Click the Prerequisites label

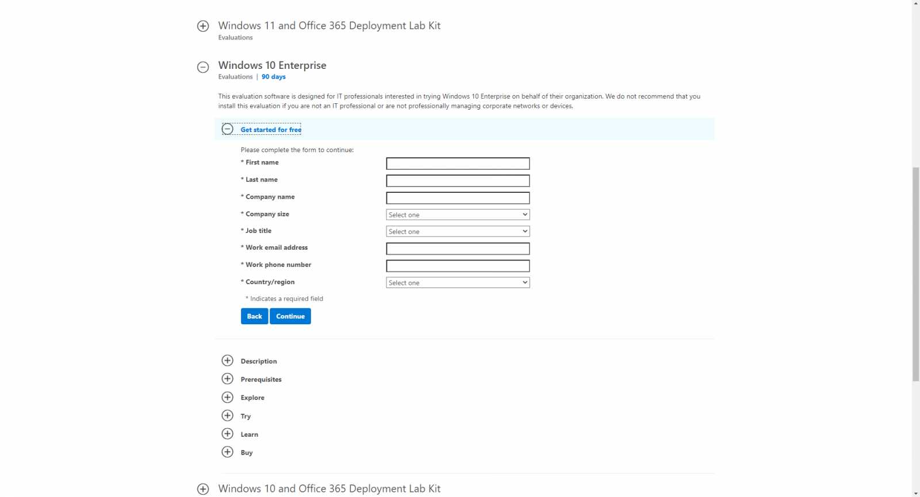[x=261, y=379]
